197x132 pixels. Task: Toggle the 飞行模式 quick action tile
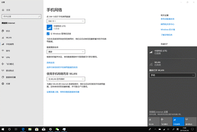pyautogui.click(x=166, y=122)
